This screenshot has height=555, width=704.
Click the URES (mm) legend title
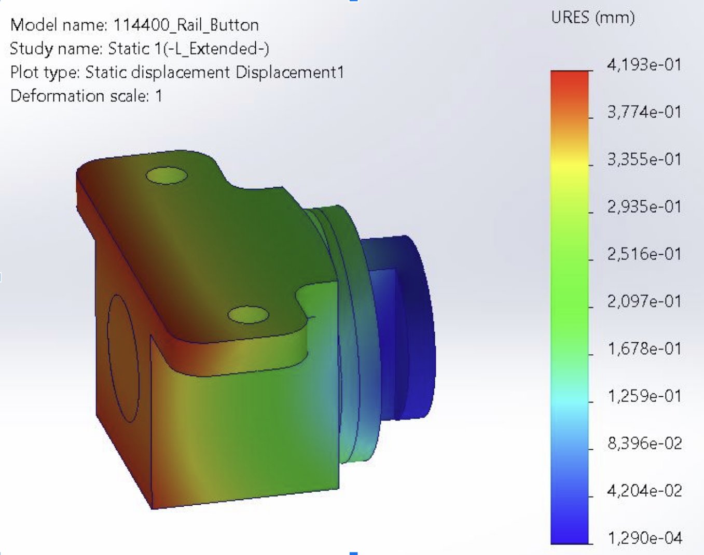(x=592, y=18)
